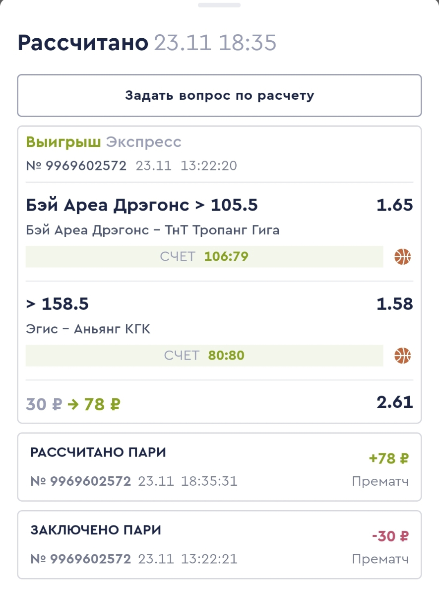Tap the 'Выигрыш' status label
The image size is (439, 596).
click(63, 142)
